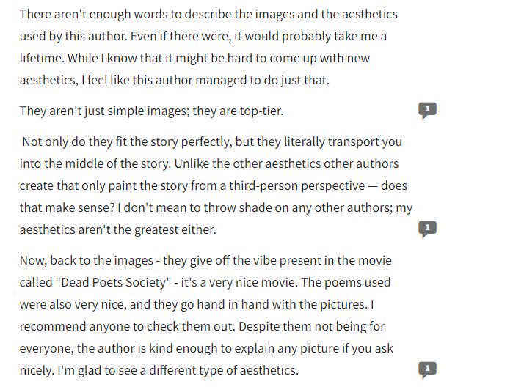Click the phrase 'third-person perspective'
Screen dimensions: 524x387
[297, 186]
